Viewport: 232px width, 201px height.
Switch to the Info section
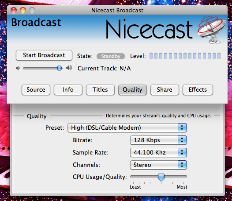(x=68, y=90)
